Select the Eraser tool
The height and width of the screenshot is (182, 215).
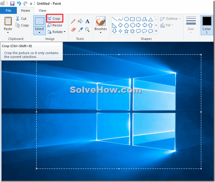coord(74,29)
